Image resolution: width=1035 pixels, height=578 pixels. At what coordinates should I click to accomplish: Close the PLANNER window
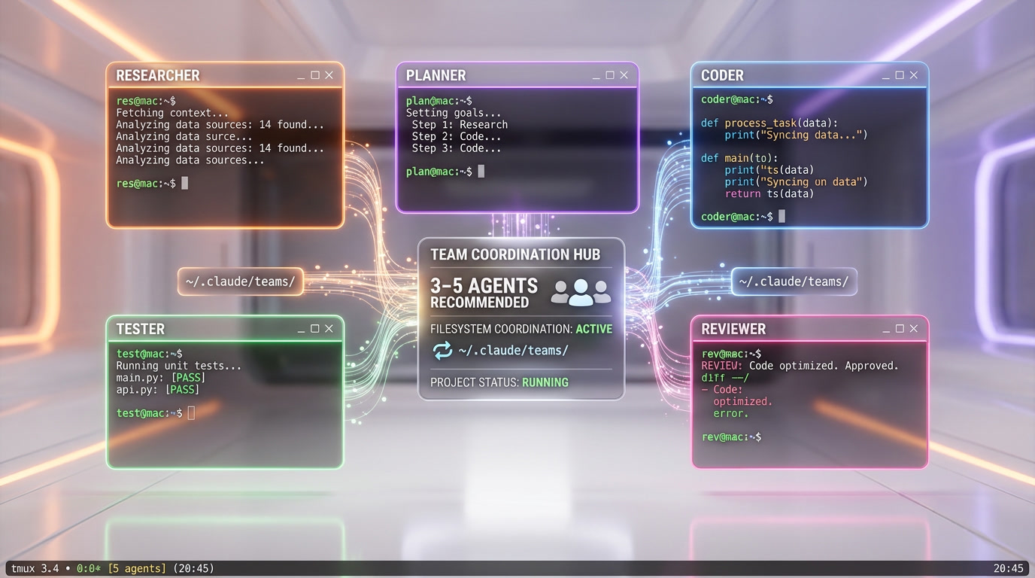(624, 75)
